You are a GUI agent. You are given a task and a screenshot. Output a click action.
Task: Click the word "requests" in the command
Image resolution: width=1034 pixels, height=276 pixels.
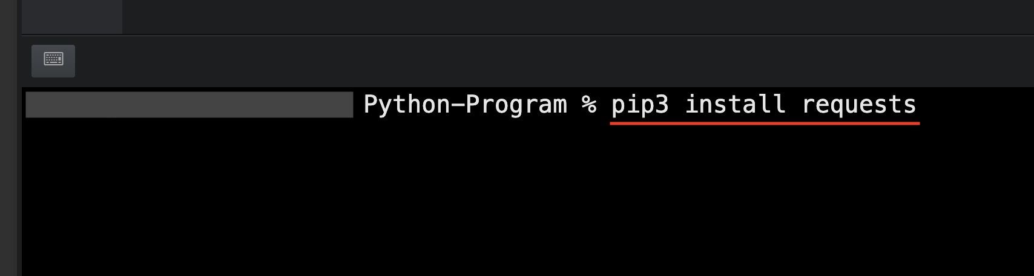(x=858, y=105)
